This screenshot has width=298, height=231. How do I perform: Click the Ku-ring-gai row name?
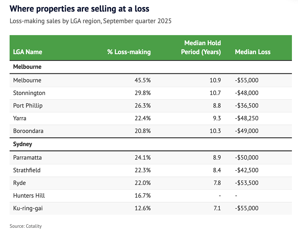(x=28, y=208)
